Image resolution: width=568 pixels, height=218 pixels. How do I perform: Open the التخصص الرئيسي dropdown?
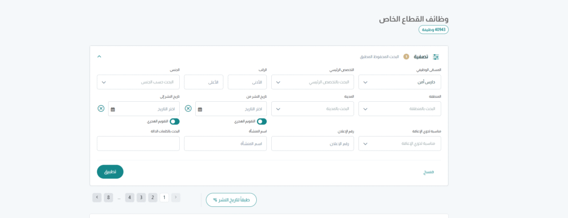[312, 82]
